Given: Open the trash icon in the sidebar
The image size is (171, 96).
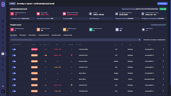Looking at the screenshot, I should click(3, 70).
